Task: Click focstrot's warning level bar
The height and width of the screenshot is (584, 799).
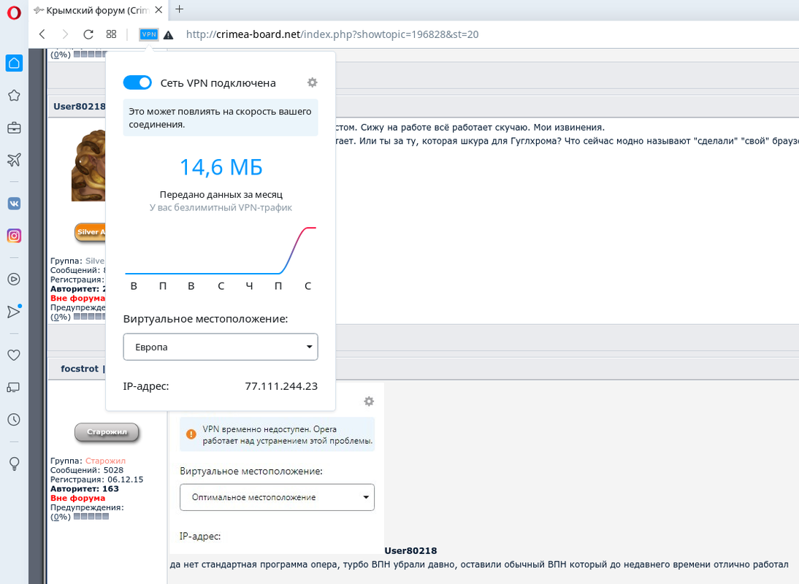Action: click(x=91, y=516)
